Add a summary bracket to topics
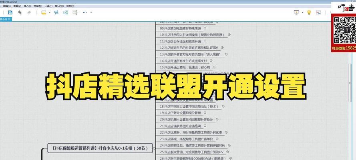The image size is (356, 160). coord(75,12)
